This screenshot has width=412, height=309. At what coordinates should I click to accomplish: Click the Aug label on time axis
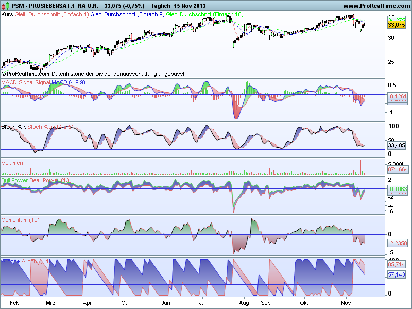tap(244, 303)
